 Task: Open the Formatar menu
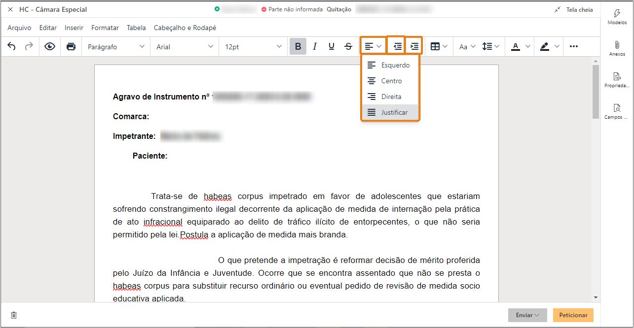[x=105, y=28]
